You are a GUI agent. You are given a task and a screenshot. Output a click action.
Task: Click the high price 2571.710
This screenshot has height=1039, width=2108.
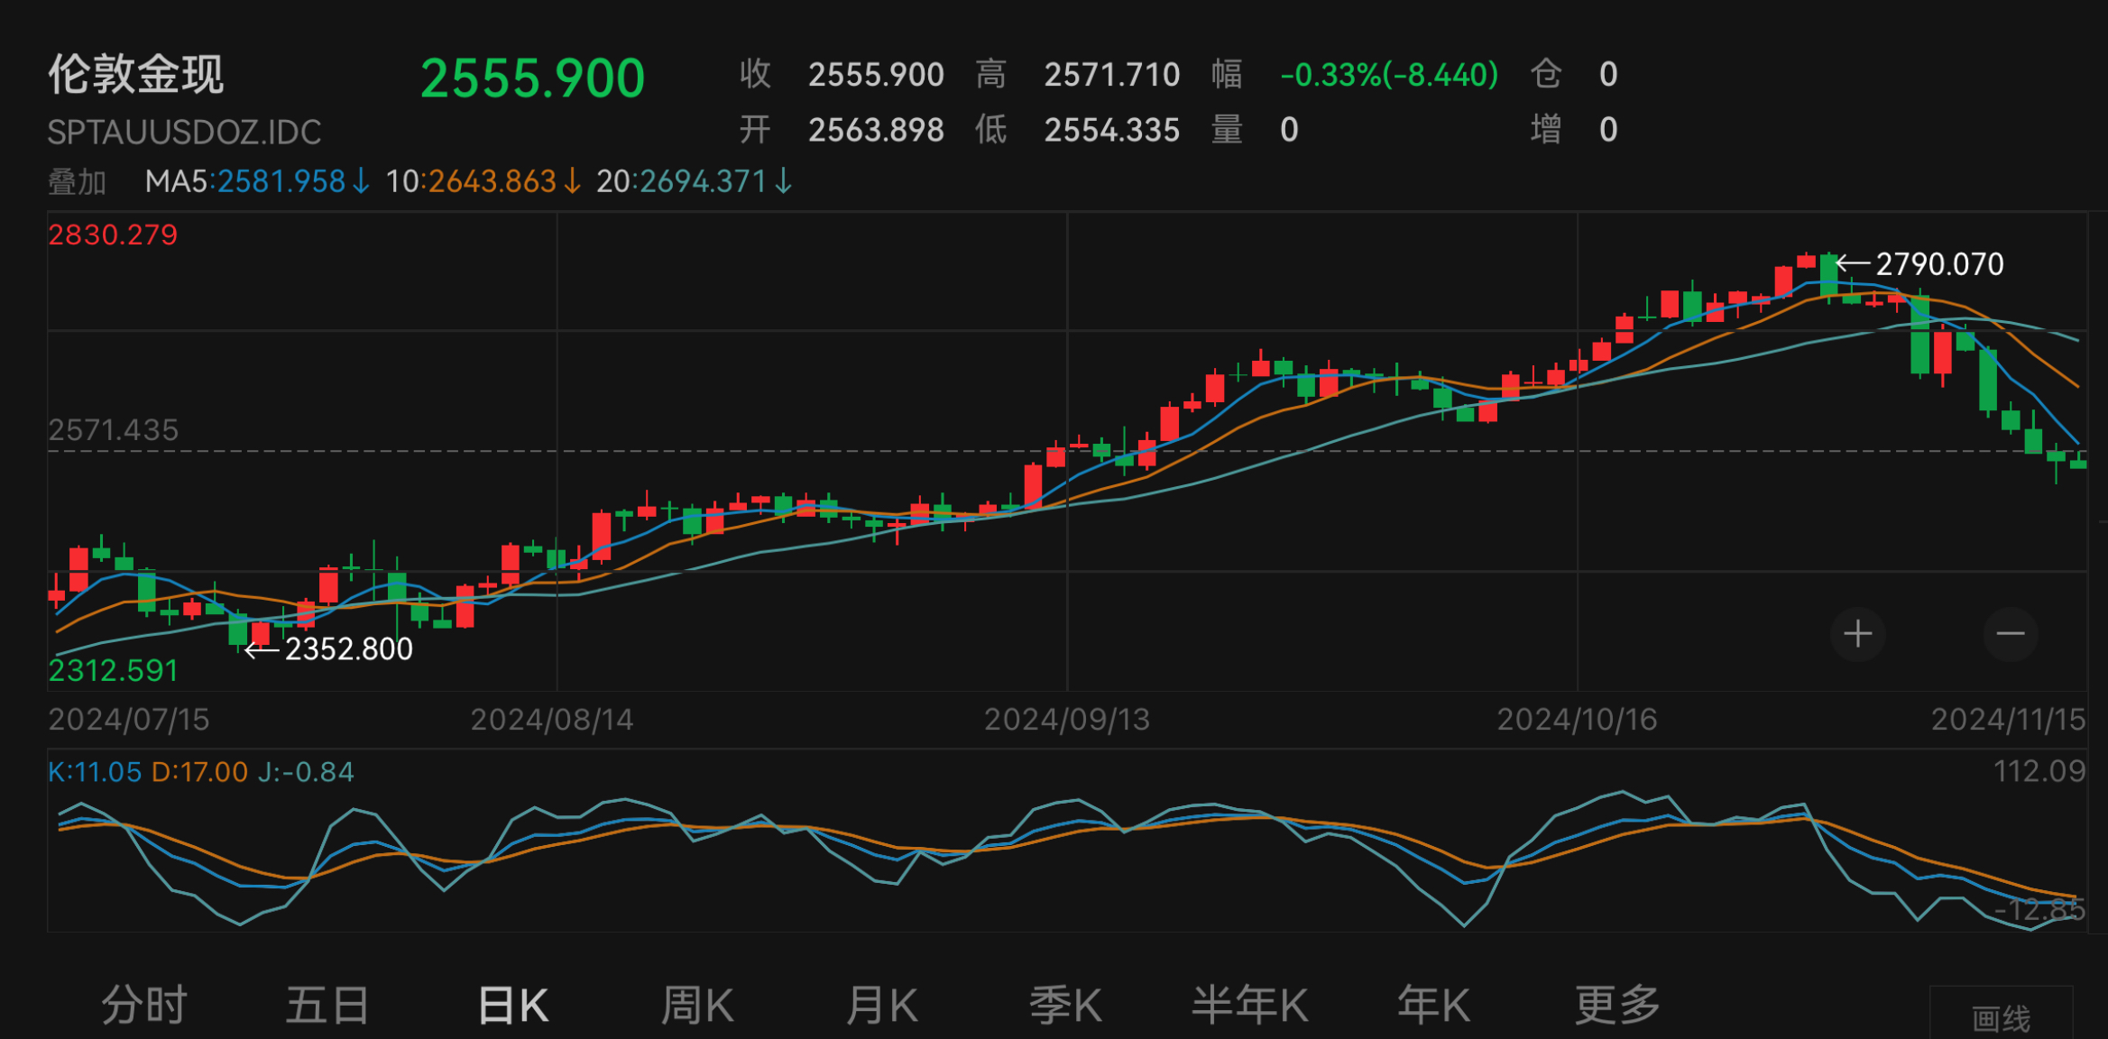[x=1112, y=75]
